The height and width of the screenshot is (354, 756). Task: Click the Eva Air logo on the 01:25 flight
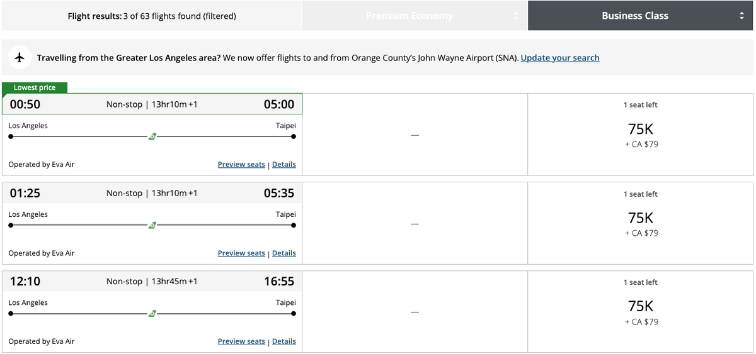[152, 225]
